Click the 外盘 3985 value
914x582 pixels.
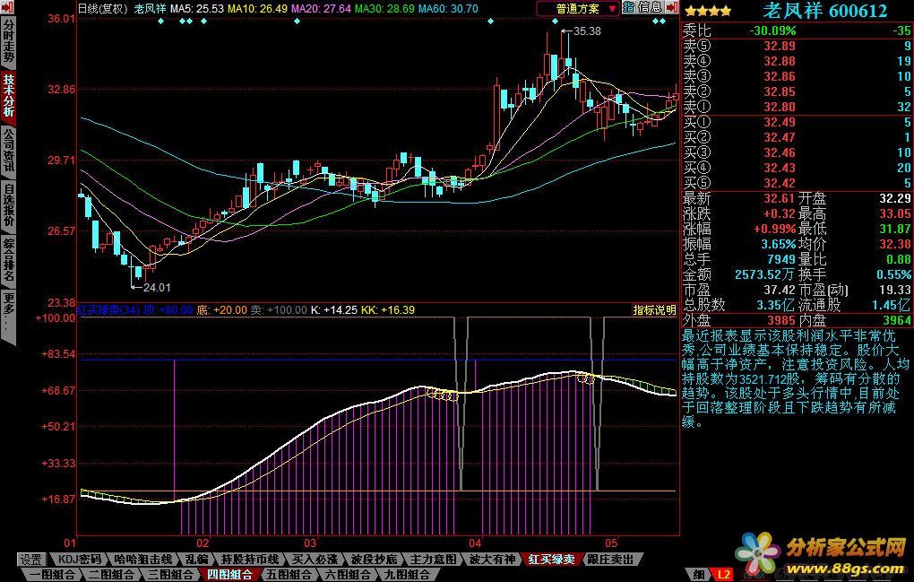[x=781, y=320]
